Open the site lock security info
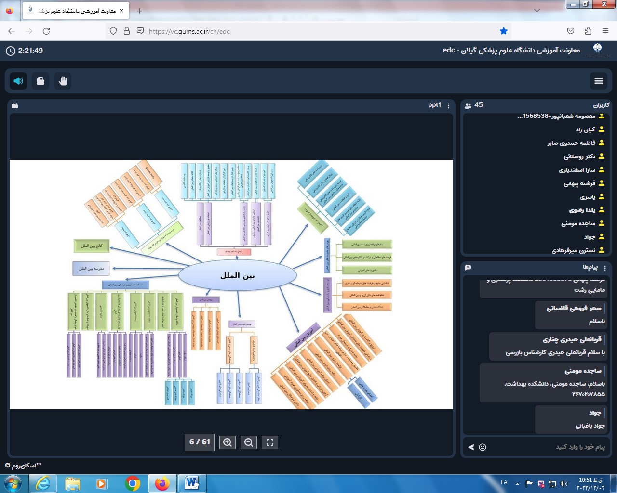The height and width of the screenshot is (493, 617). [x=127, y=31]
